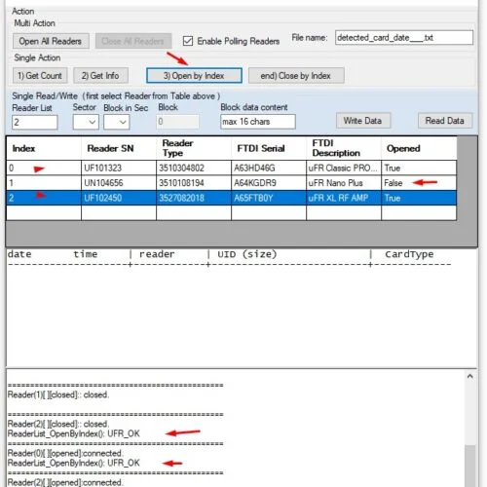Click the 1) Get Count button
487x487 pixels.
(x=40, y=76)
